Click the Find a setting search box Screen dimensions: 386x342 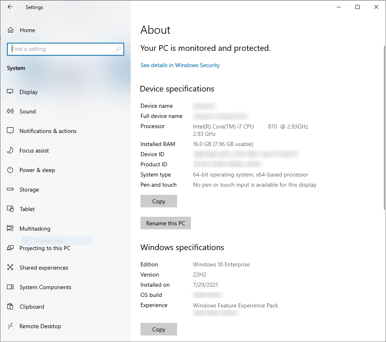tap(61, 49)
